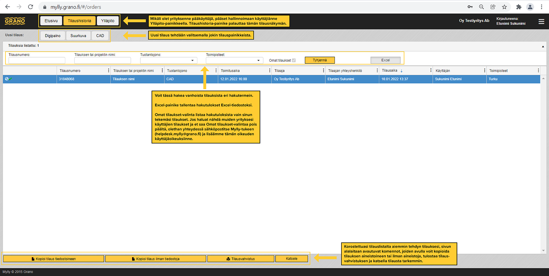Open the hamburger menu icon
Viewport: 549px width, 276px height.
click(x=541, y=21)
